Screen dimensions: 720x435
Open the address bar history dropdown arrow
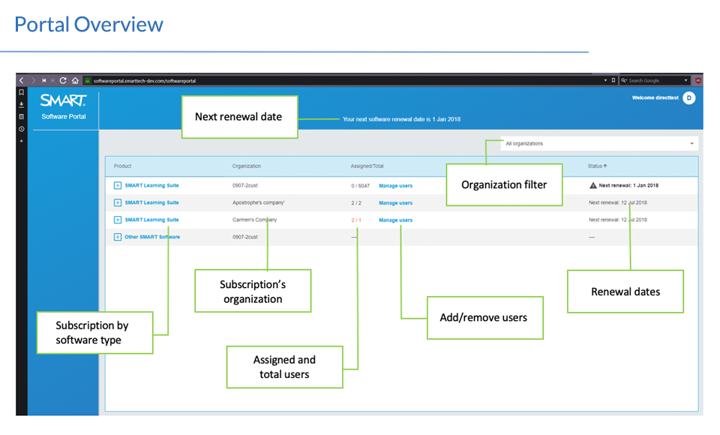[605, 80]
